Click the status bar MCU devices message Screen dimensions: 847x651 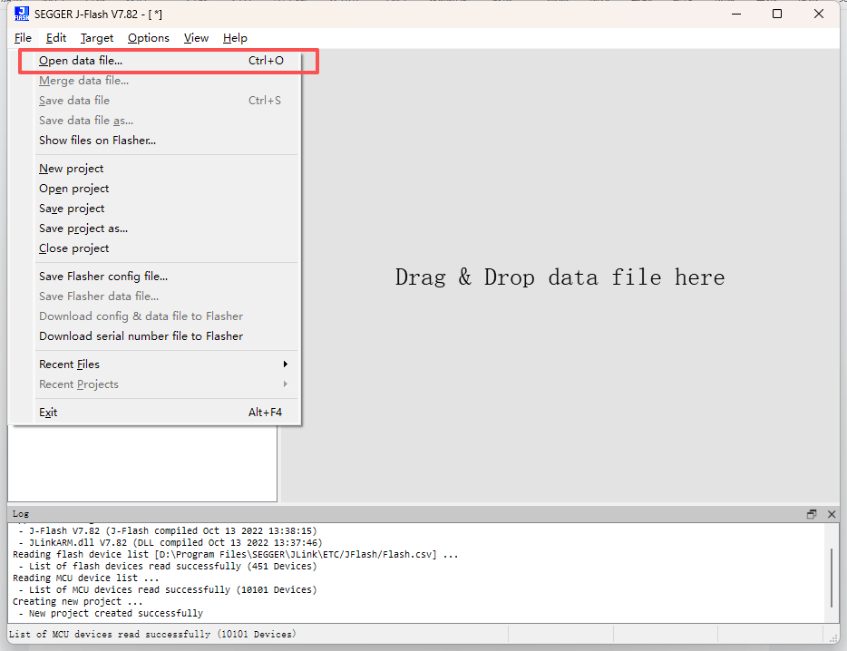153,635
